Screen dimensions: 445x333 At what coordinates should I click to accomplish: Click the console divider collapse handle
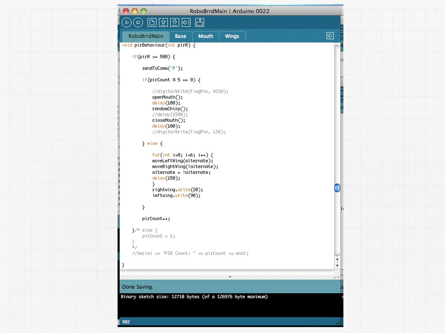point(230,277)
